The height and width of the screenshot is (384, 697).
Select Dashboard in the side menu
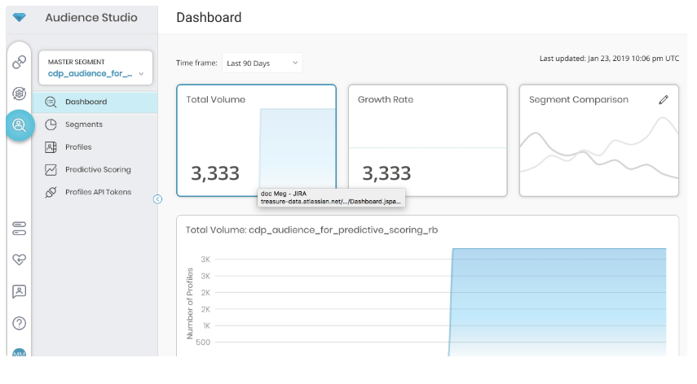(x=86, y=102)
